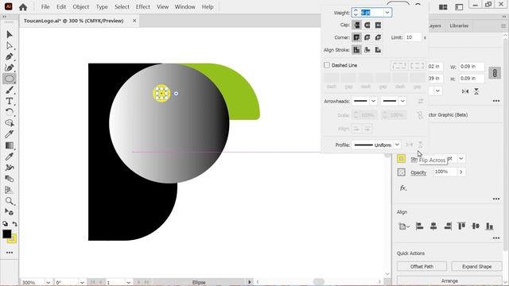The height and width of the screenshot is (286, 509).
Task: Open the File menu
Action: (45, 7)
